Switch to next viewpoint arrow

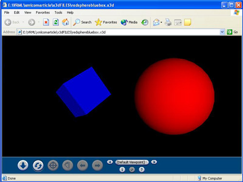point(154,162)
